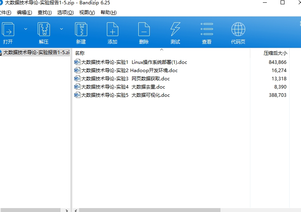Screen dimensions: 301x212
Task: Click the View (查看) list icon
Action: pos(207,29)
